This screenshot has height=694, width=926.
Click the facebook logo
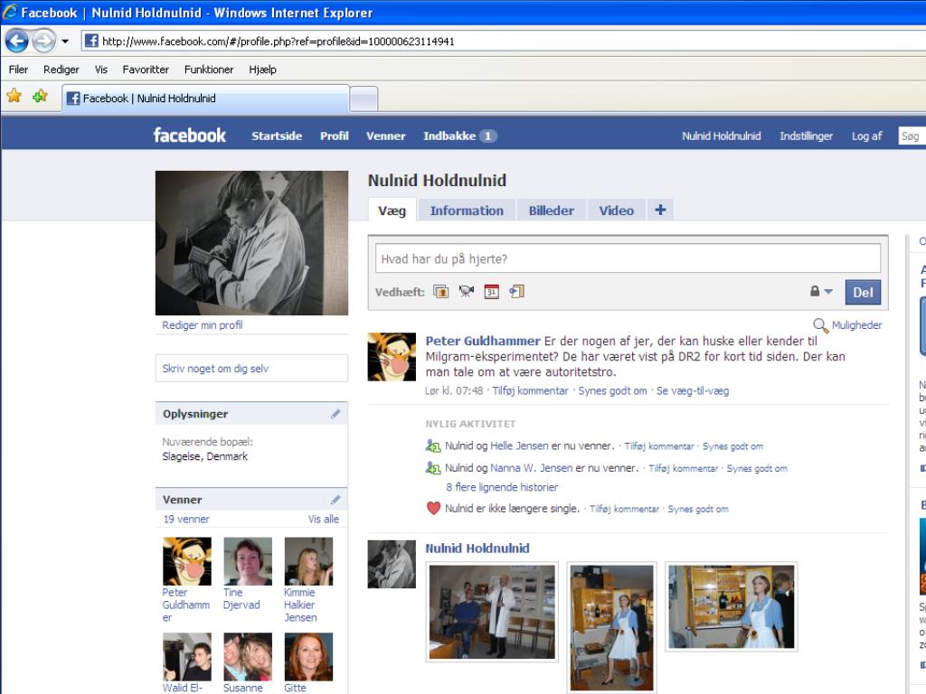(190, 136)
